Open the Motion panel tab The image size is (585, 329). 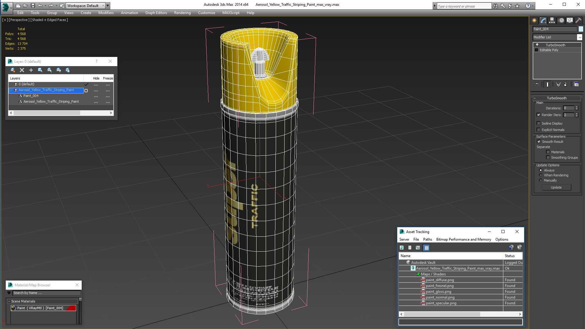point(561,20)
